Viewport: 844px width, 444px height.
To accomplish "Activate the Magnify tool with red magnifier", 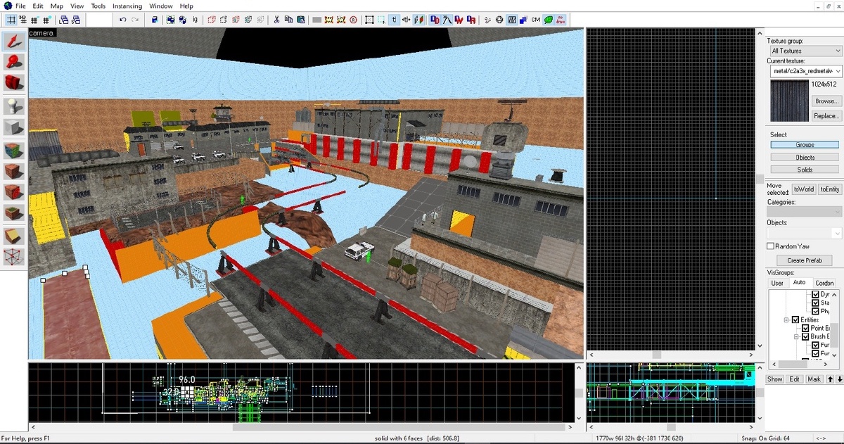I will 14,63.
